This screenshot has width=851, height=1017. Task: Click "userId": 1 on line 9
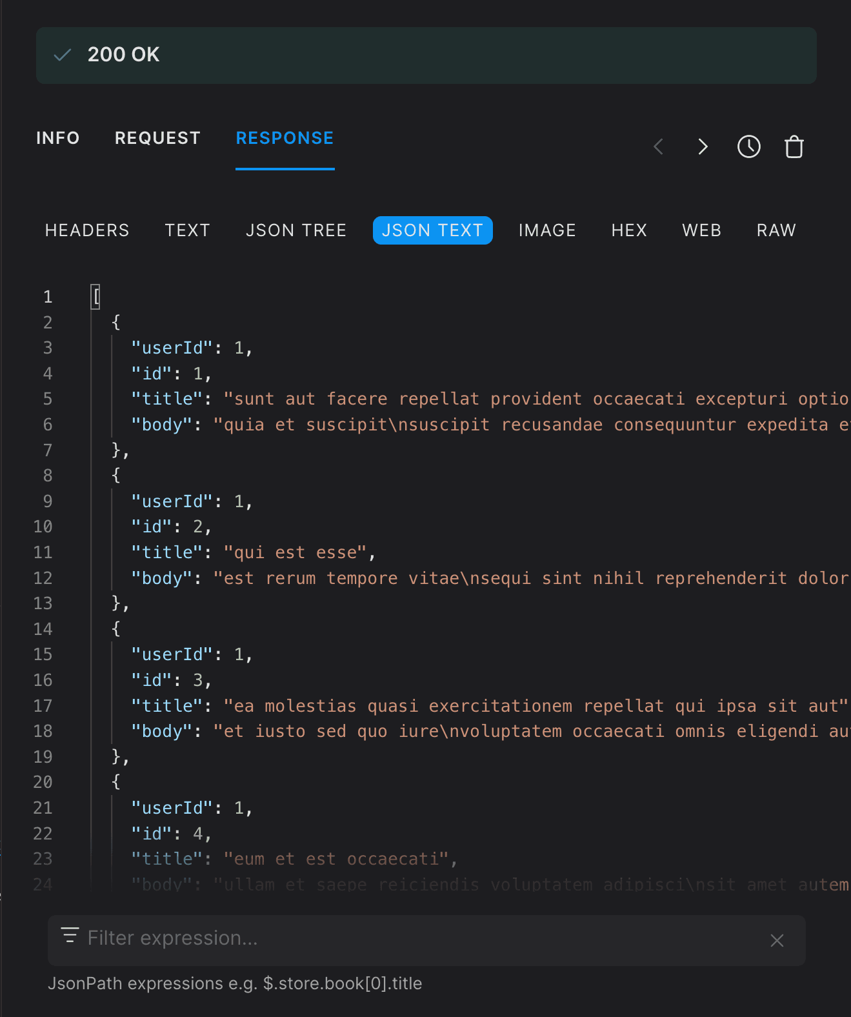pos(192,501)
